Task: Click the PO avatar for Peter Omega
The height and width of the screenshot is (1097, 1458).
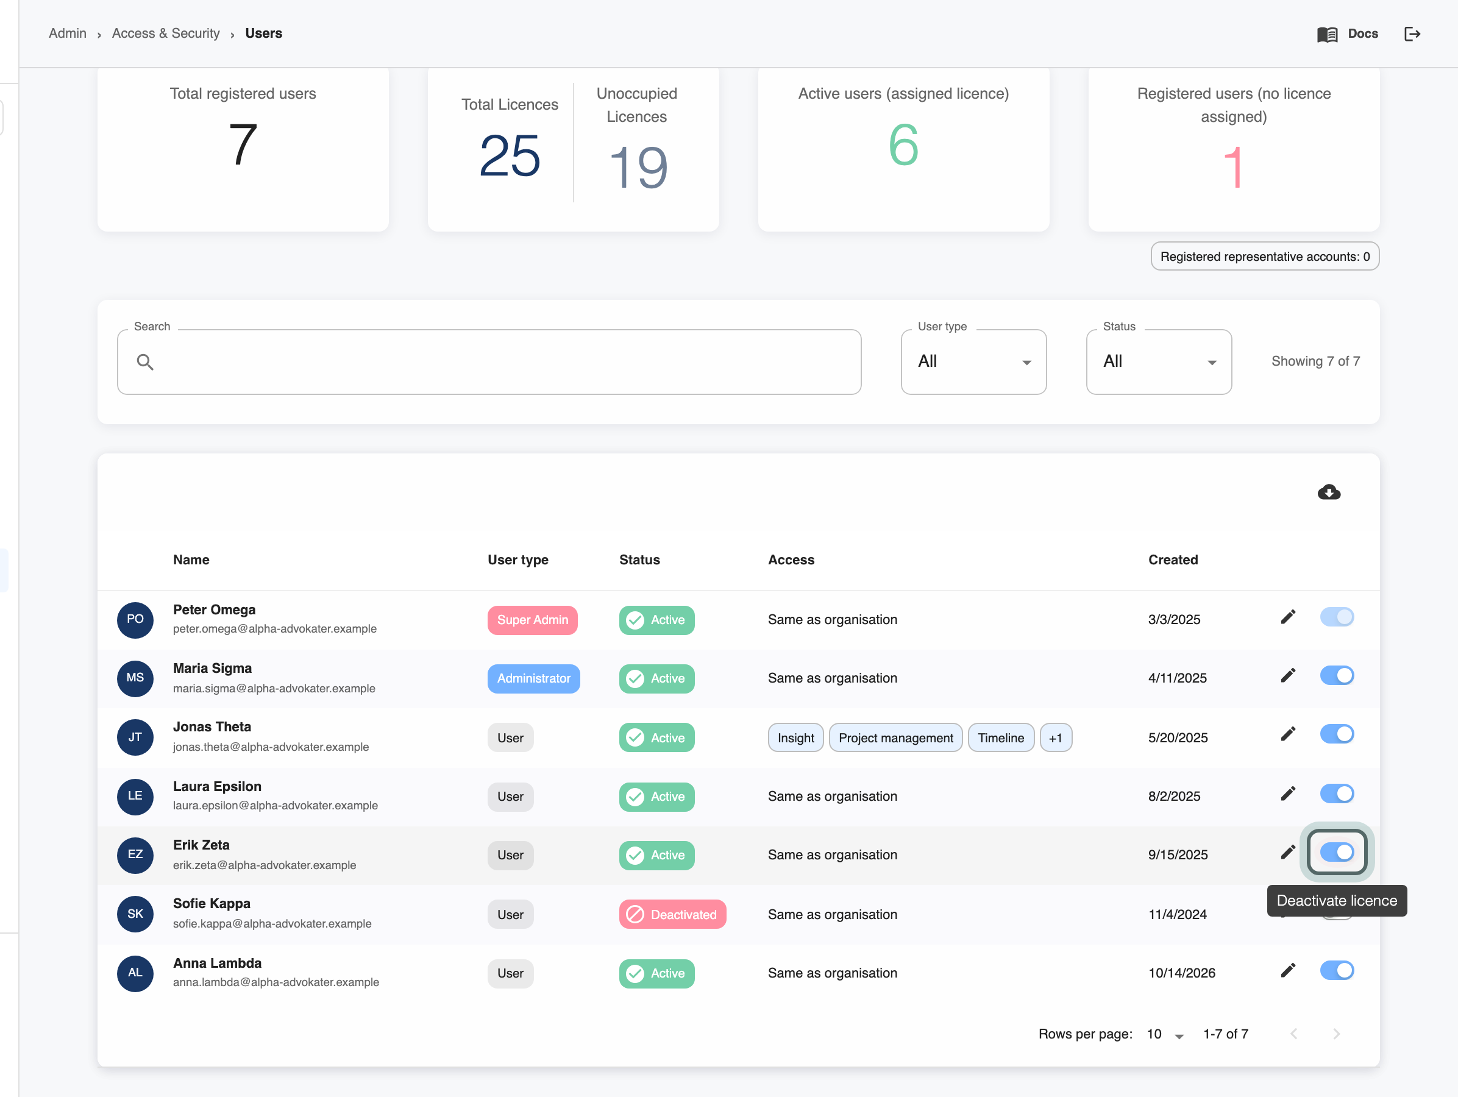Action: click(x=135, y=619)
